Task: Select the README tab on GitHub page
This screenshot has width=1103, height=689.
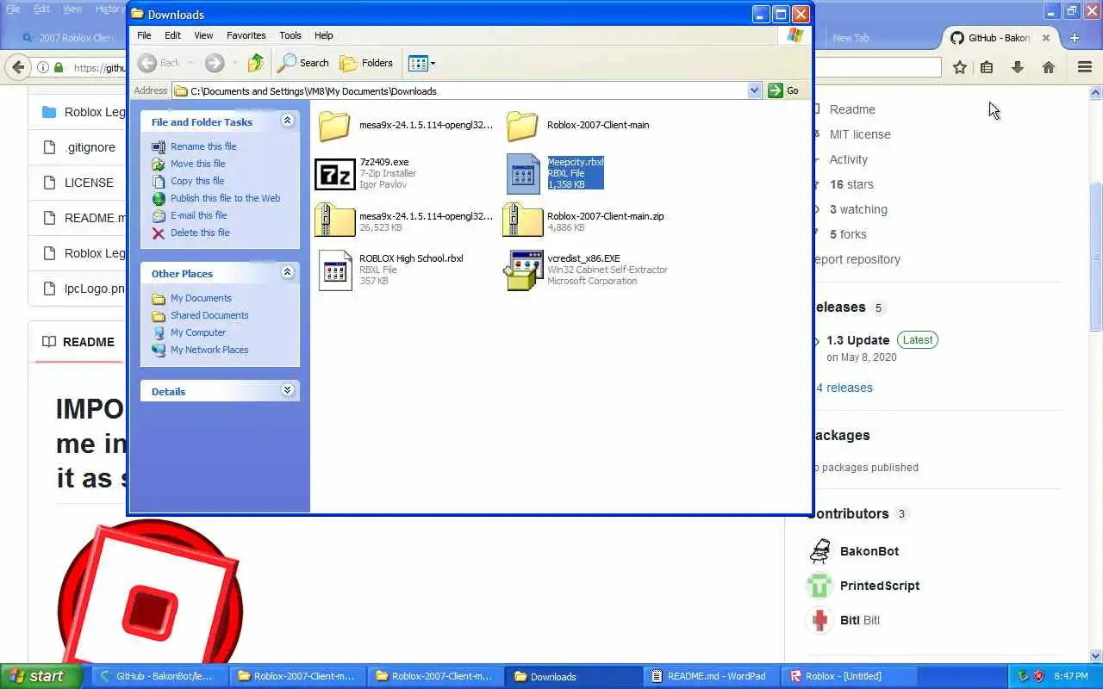Action: point(78,342)
